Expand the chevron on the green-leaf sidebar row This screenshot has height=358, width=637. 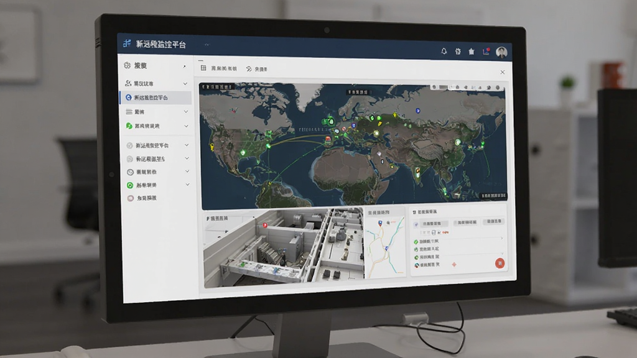186,126
